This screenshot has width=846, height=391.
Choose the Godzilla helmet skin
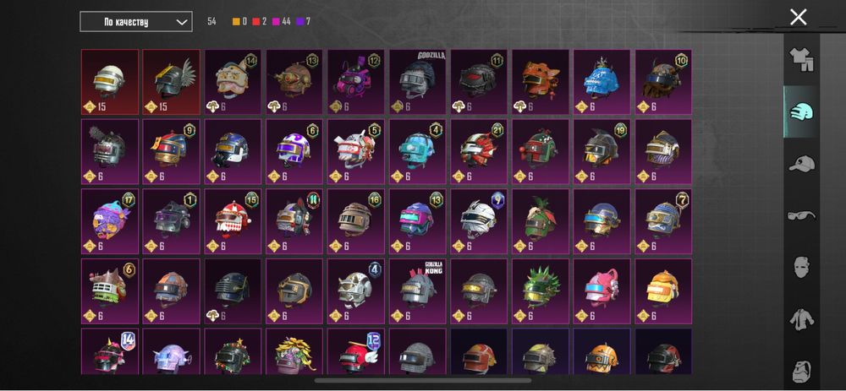[418, 82]
